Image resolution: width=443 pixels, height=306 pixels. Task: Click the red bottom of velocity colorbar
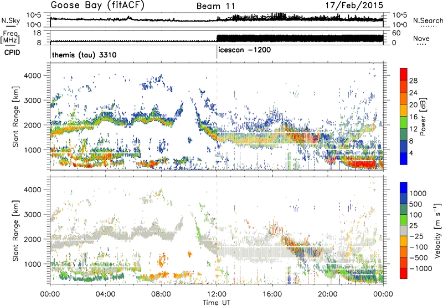pos(404,273)
